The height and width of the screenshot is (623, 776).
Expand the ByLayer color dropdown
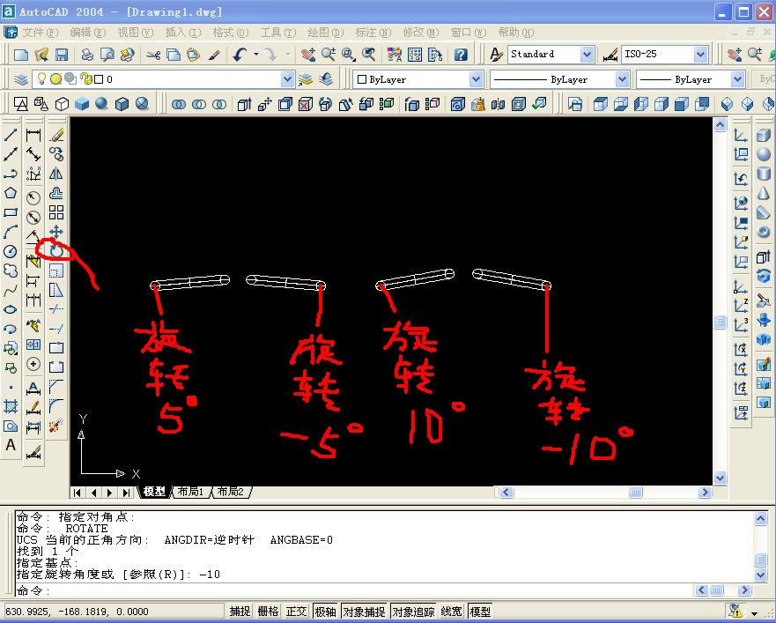pyautogui.click(x=476, y=79)
